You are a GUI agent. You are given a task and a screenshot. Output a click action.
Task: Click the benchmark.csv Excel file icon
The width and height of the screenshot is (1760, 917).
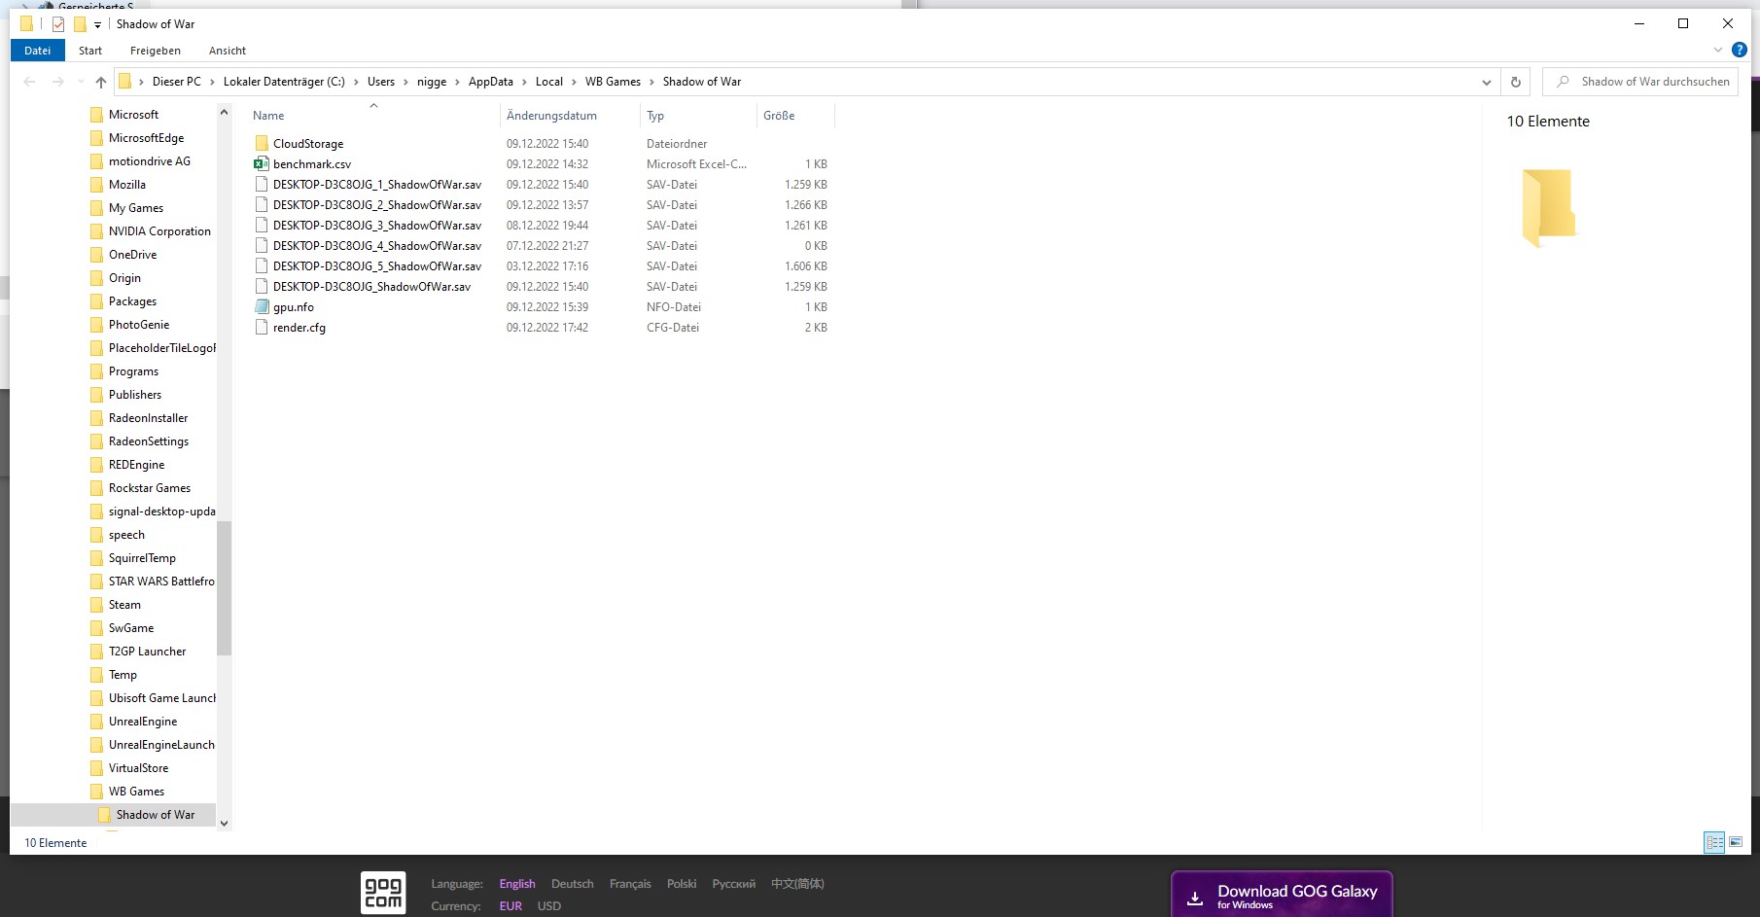click(262, 164)
